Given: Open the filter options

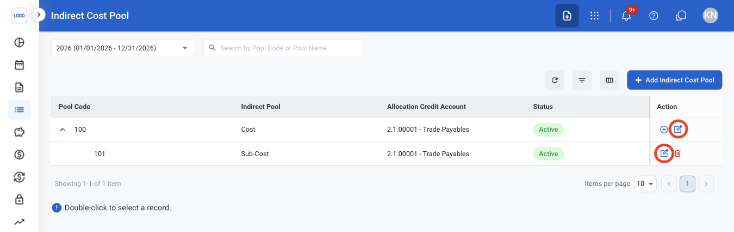Looking at the screenshot, I should (x=582, y=80).
